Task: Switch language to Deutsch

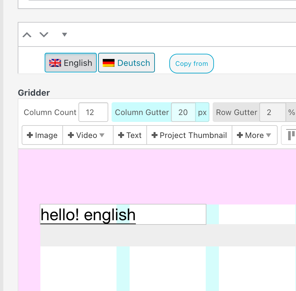Action: click(126, 62)
